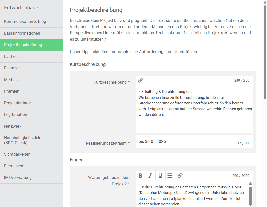Apply underline formatting in the toolbar
This screenshot has width=267, height=207.
(x=160, y=176)
